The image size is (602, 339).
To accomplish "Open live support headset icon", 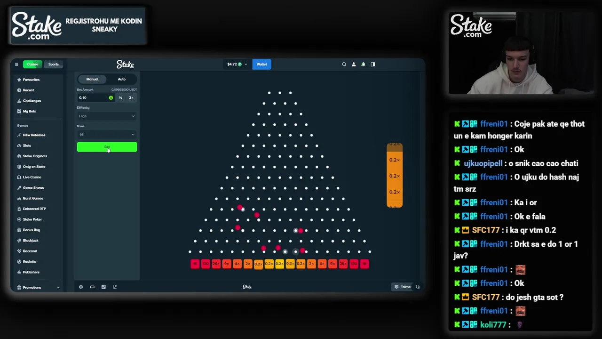I will click(x=418, y=287).
